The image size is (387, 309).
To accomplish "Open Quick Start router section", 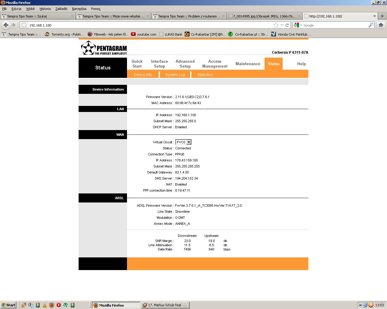I will [x=137, y=64].
